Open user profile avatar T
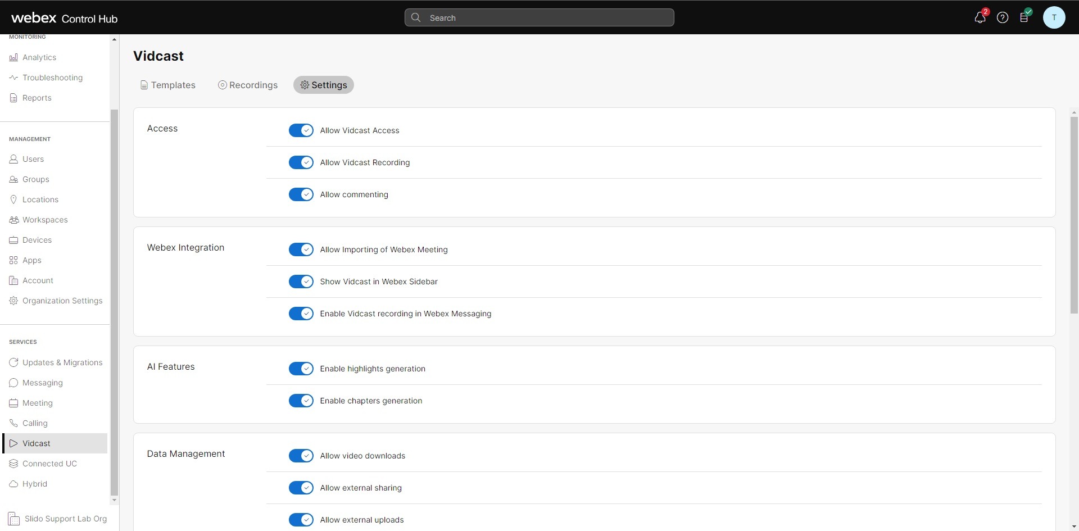 pos(1054,17)
